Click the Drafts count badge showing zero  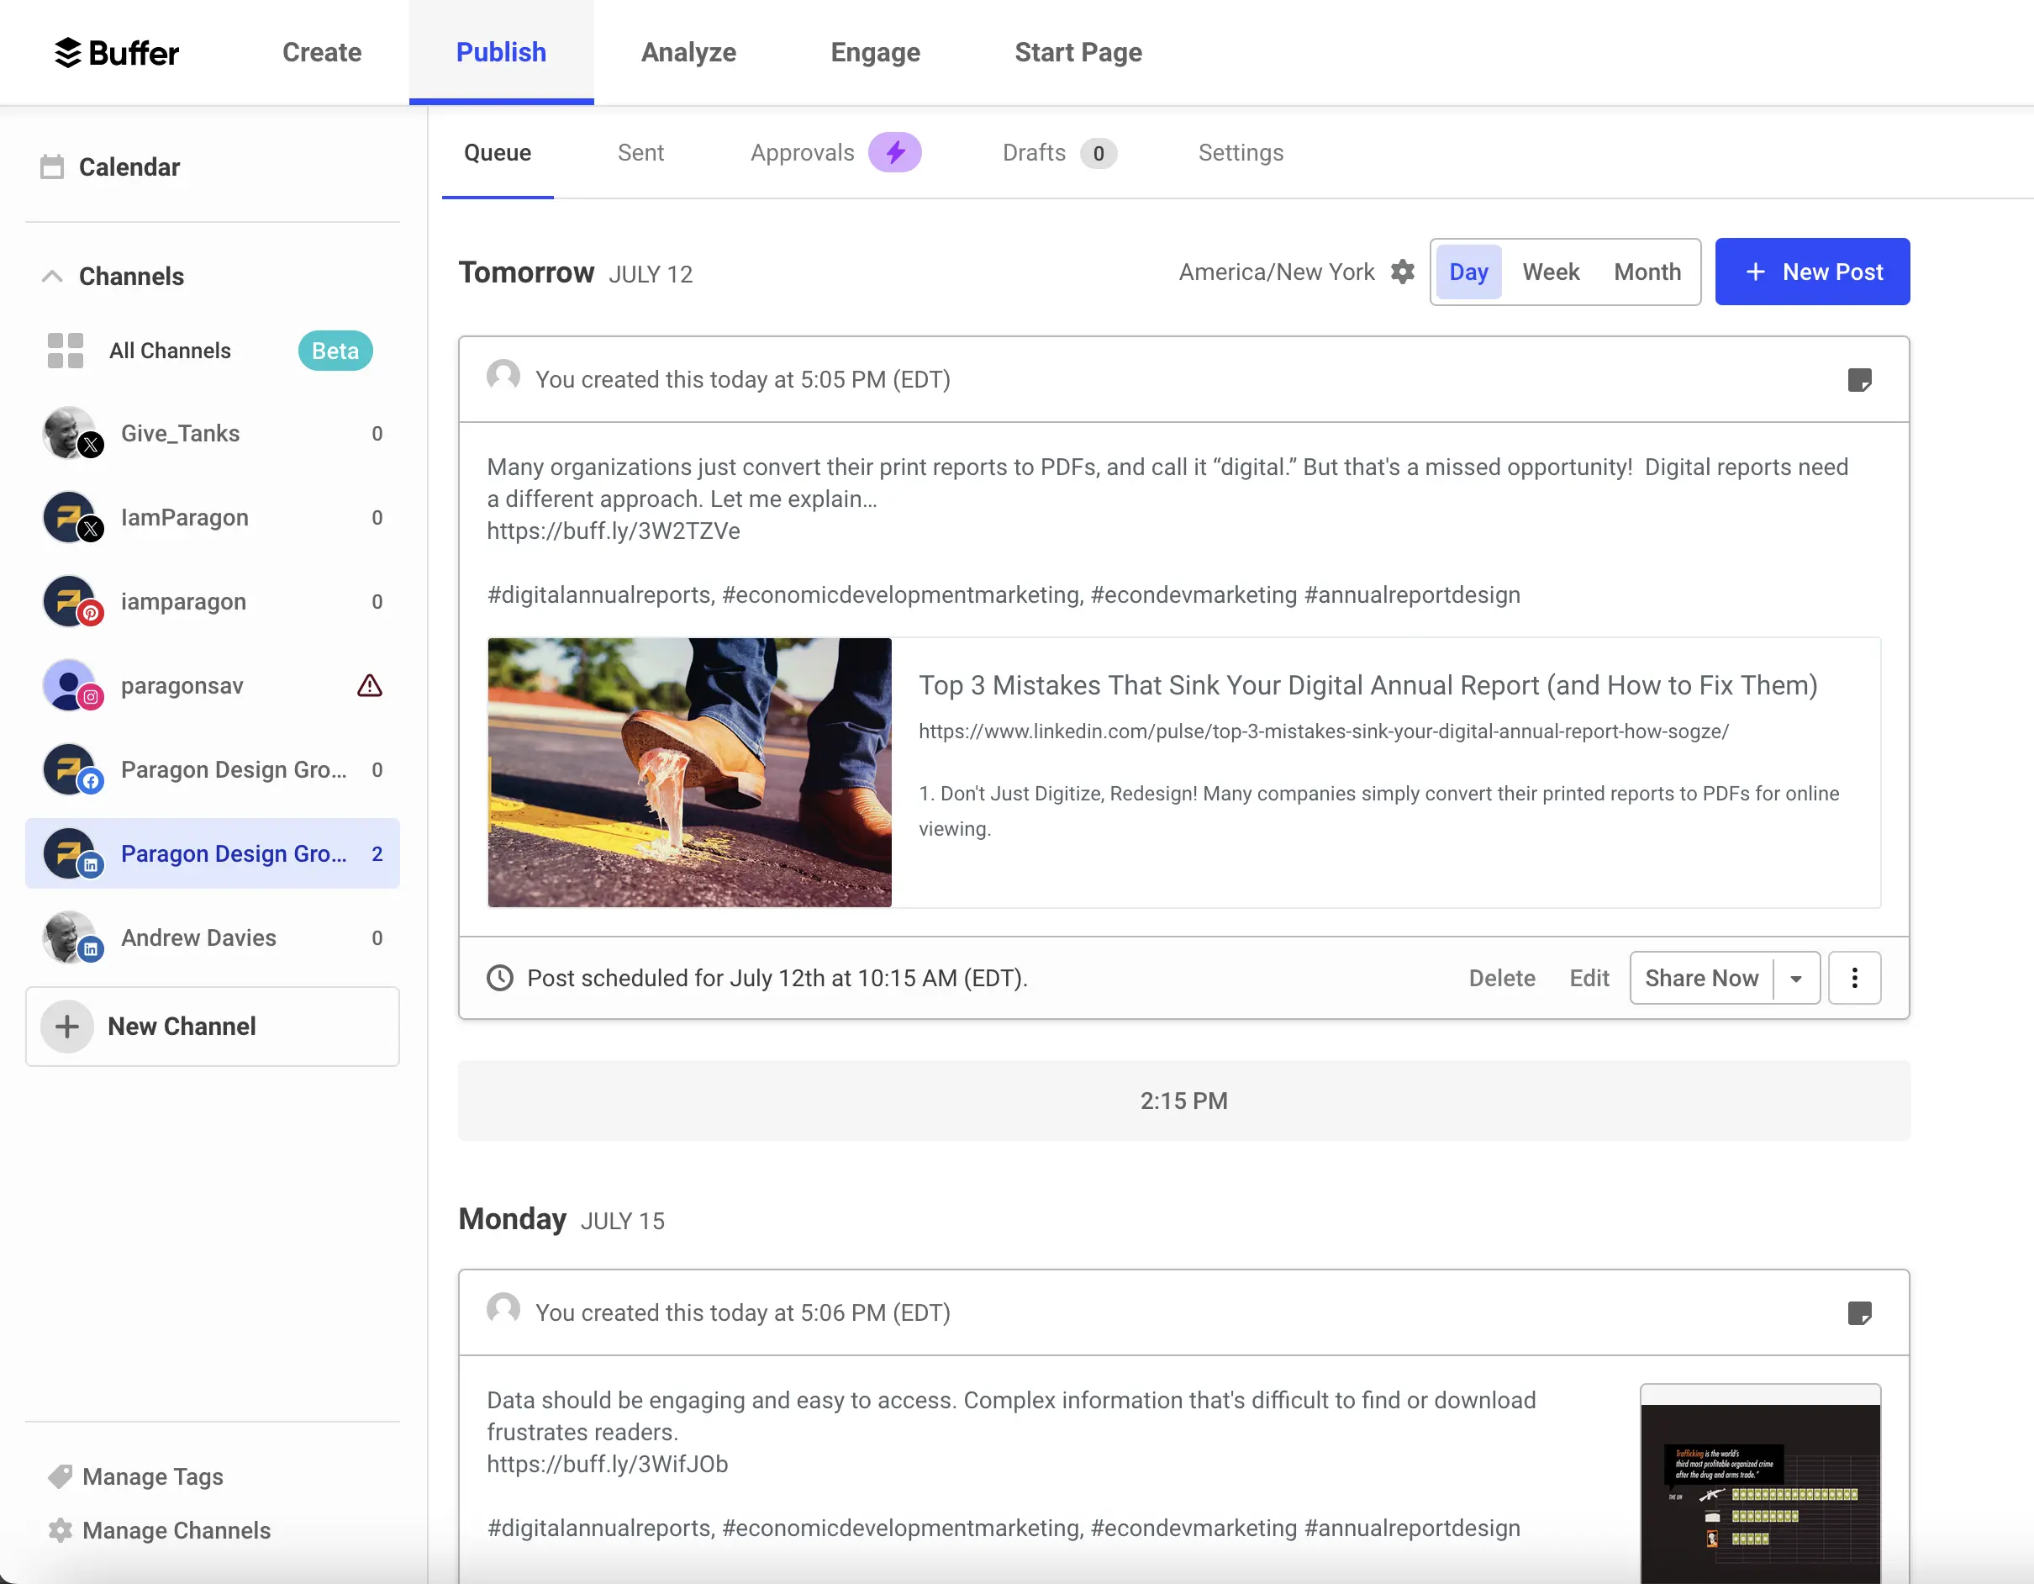[x=1099, y=152]
